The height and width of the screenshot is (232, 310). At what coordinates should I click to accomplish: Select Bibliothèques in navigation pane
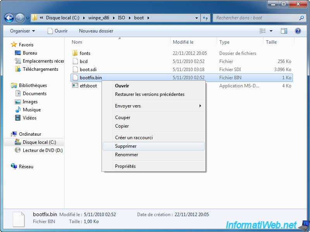(33, 85)
